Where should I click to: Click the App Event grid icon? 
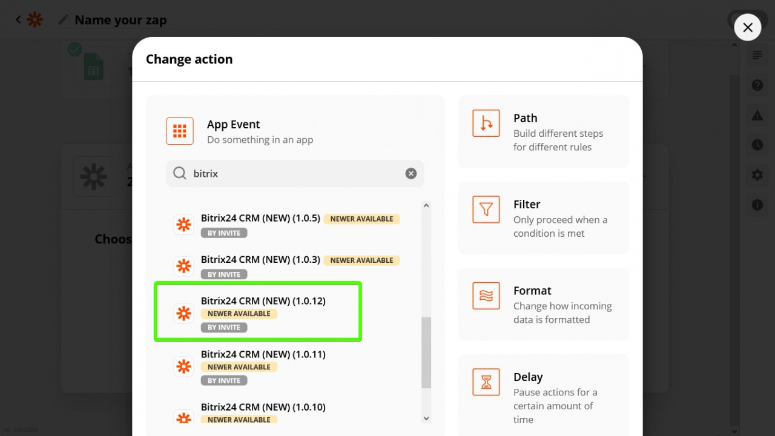(x=180, y=131)
